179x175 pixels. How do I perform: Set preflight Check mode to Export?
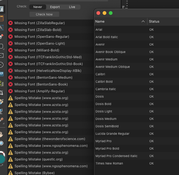click(x=55, y=7)
